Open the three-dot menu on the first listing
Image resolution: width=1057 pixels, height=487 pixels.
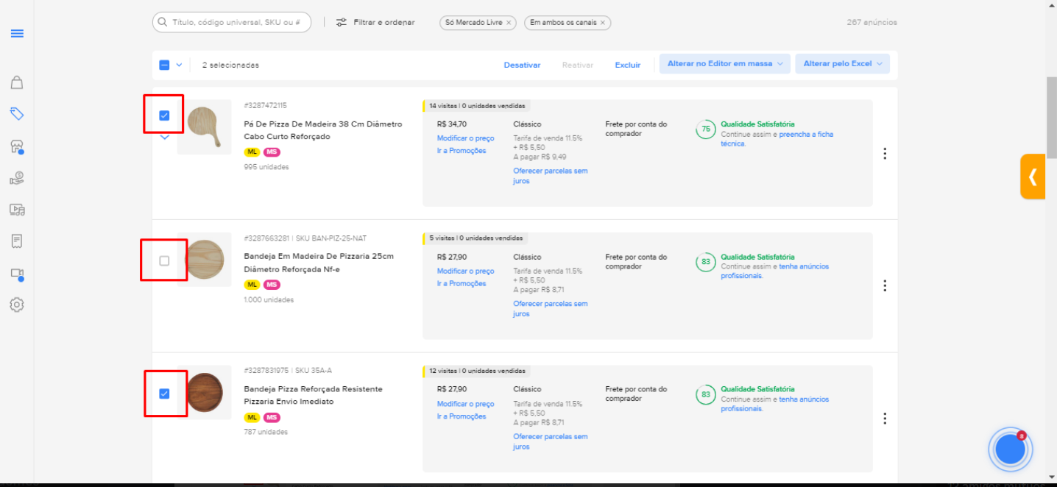pyautogui.click(x=885, y=153)
